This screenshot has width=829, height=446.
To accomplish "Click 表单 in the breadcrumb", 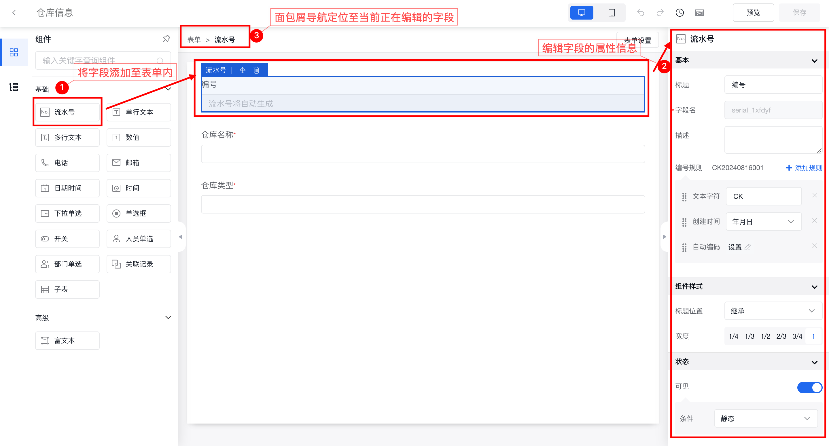I will (x=194, y=39).
